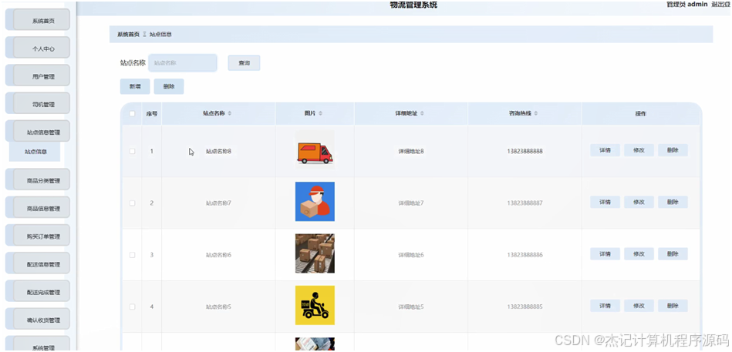This screenshot has height=352, width=732.
Task: Check the row for 站点名称6
Action: [x=132, y=254]
